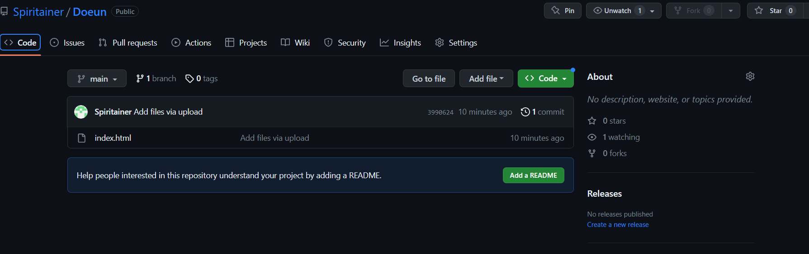Click the commit header 10 minutes ago timestamp

[485, 112]
